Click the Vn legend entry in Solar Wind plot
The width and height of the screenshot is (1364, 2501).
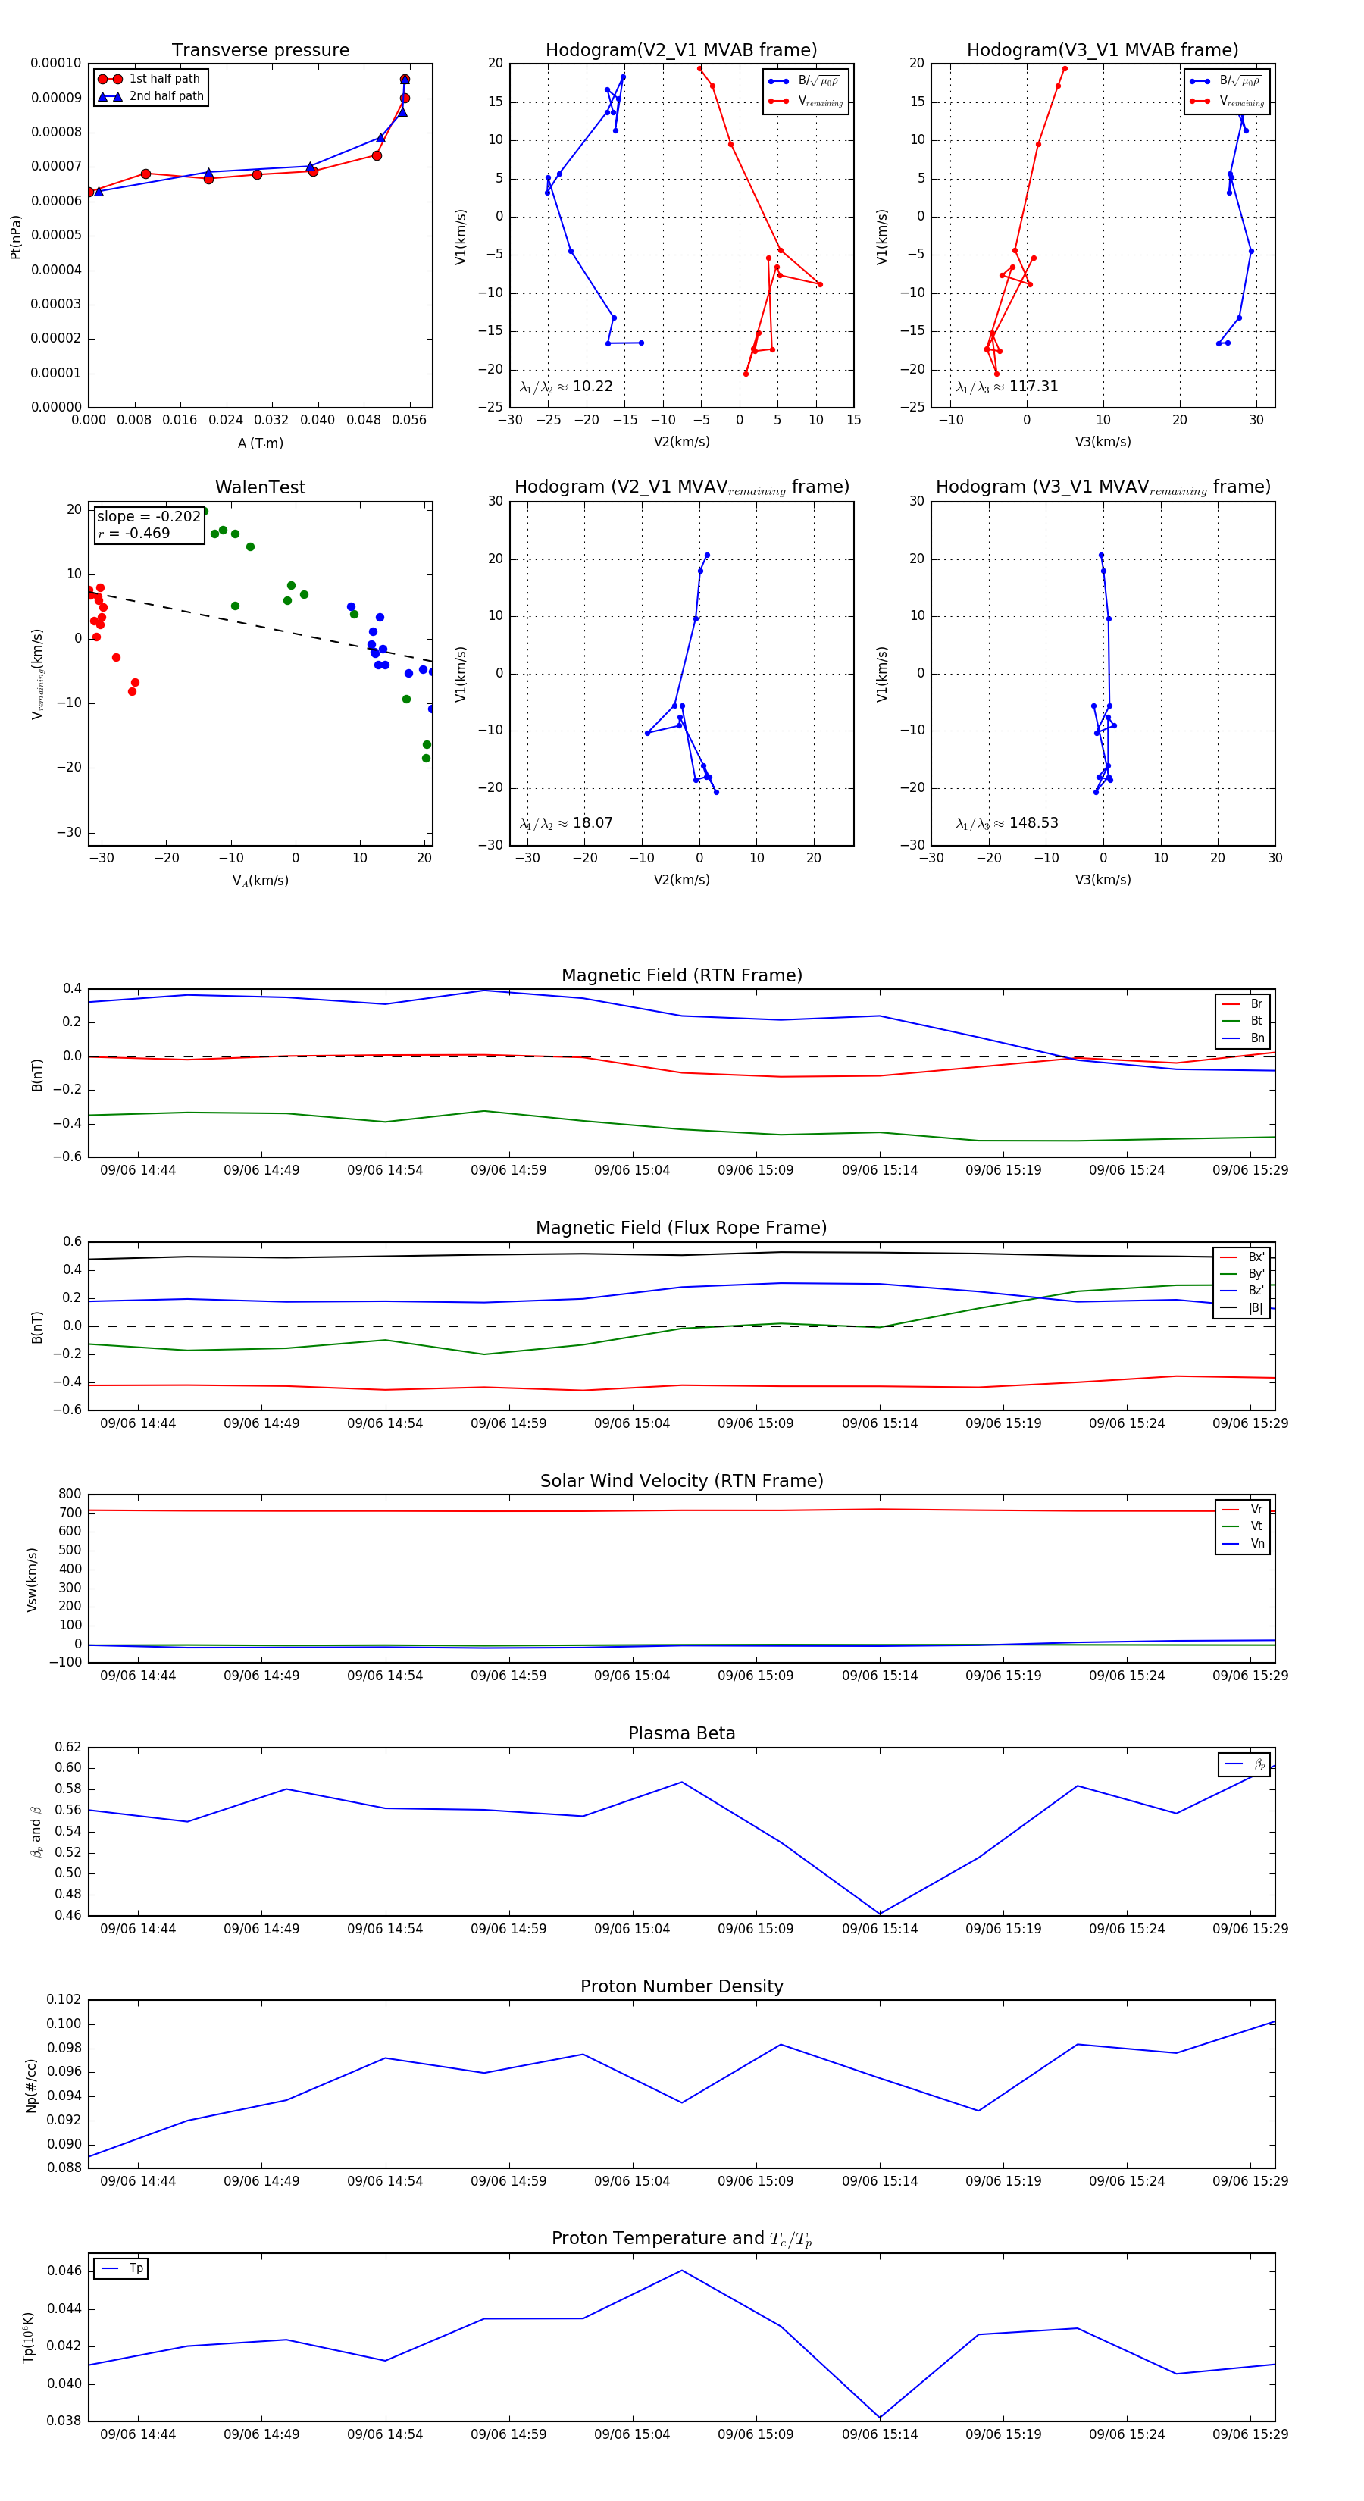[x=1243, y=1544]
